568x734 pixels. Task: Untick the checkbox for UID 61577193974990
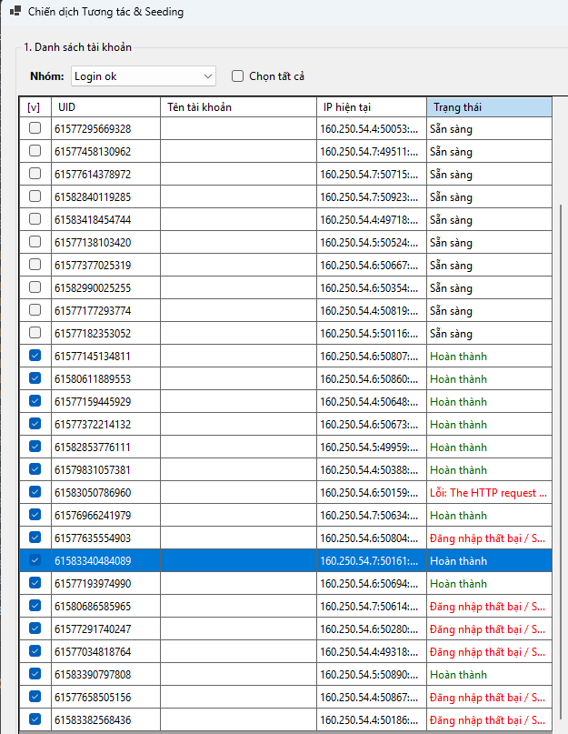tap(35, 583)
